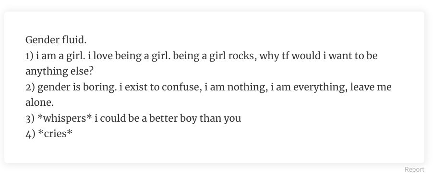Click the "Gender fluid." heading text
Screen dimensions: 433x177
(56, 40)
